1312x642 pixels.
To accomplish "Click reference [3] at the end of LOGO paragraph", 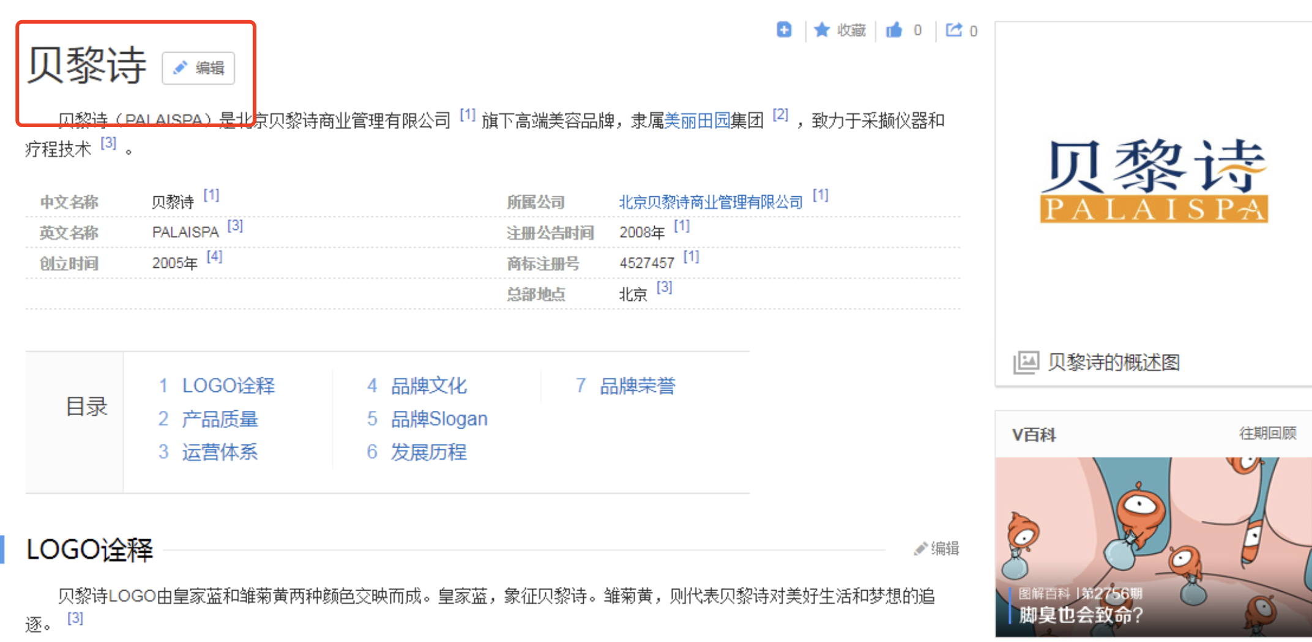I will click(x=75, y=618).
